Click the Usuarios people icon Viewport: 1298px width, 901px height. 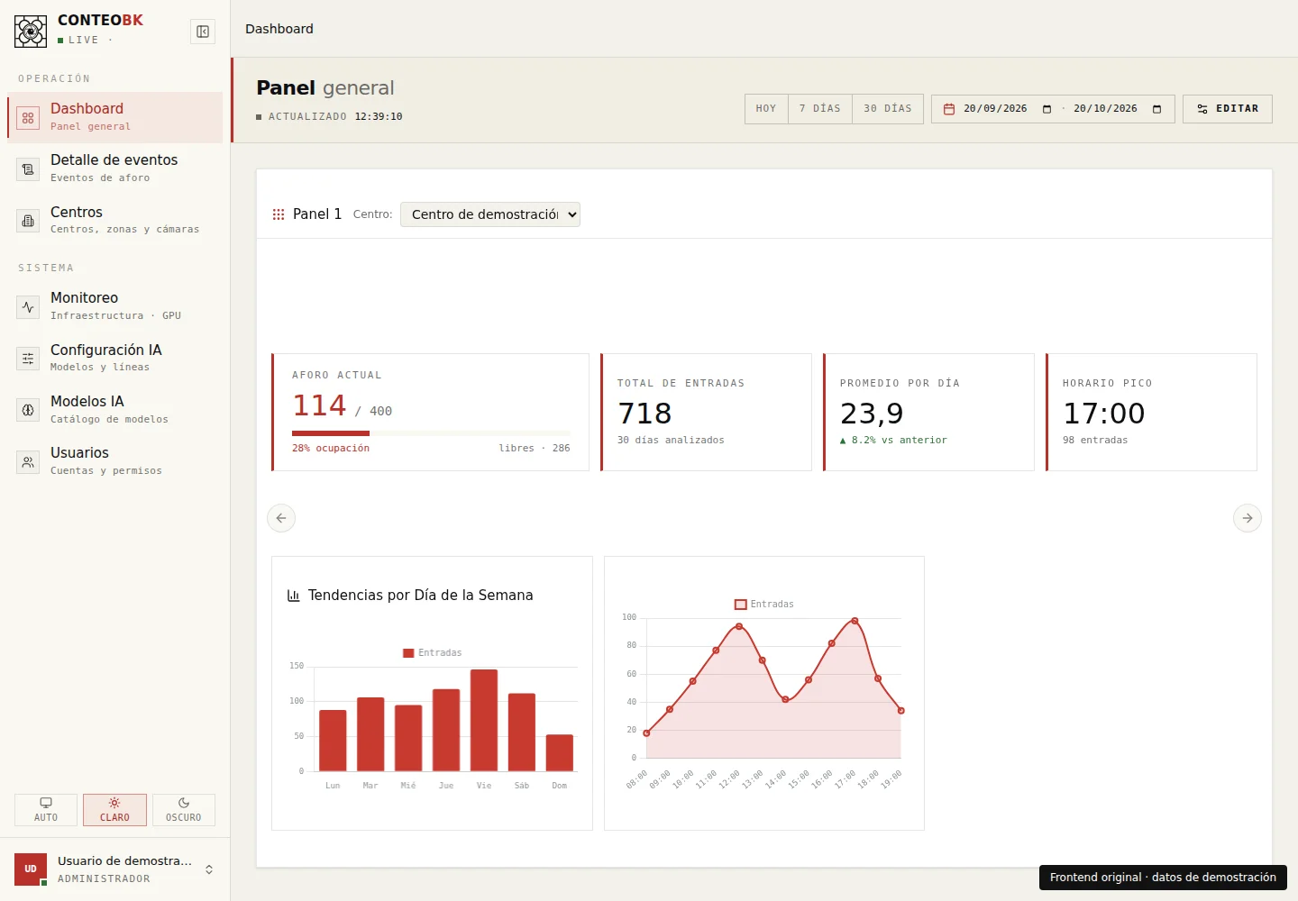(x=28, y=462)
